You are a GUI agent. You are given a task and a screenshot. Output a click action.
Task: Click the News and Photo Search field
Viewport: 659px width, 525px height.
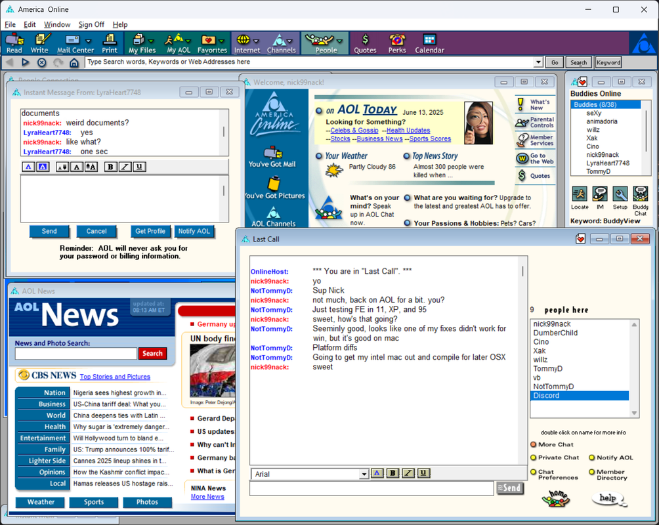pyautogui.click(x=76, y=354)
